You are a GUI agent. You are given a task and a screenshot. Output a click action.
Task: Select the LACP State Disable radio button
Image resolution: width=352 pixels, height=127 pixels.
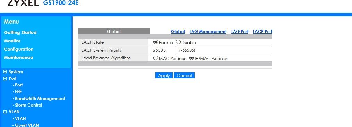(x=178, y=42)
